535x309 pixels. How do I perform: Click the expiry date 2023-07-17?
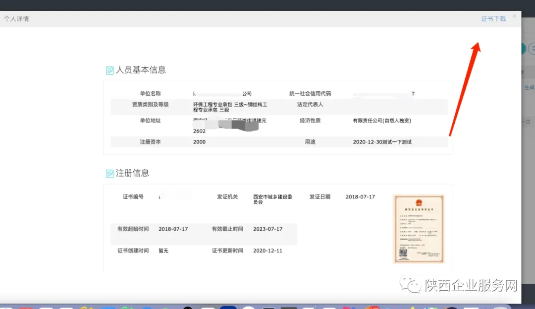(268, 229)
